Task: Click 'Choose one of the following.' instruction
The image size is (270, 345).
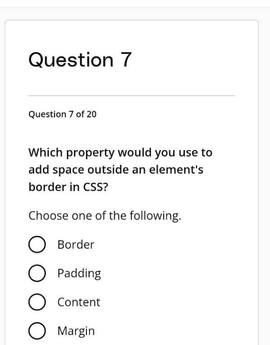Action: click(x=105, y=216)
